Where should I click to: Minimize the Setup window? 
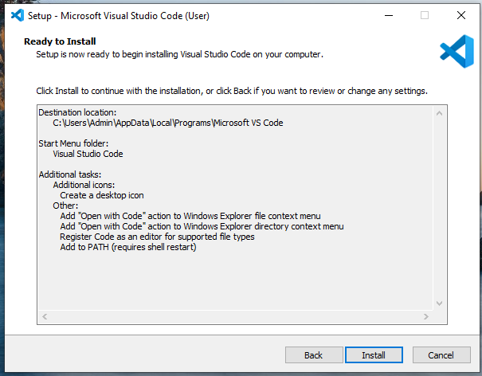coord(389,15)
